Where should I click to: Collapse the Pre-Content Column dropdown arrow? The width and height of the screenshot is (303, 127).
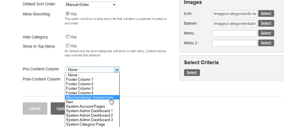pyautogui.click(x=117, y=70)
